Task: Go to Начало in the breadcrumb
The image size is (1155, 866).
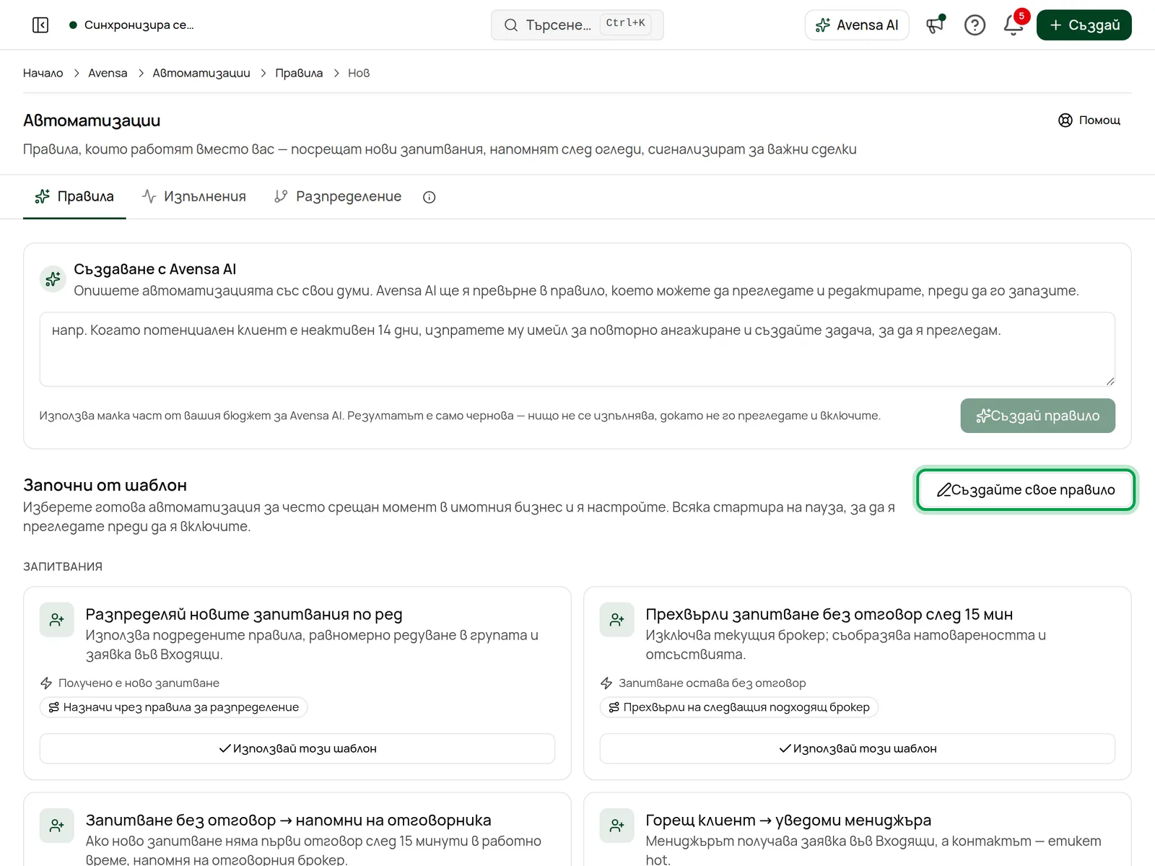Action: pos(43,73)
